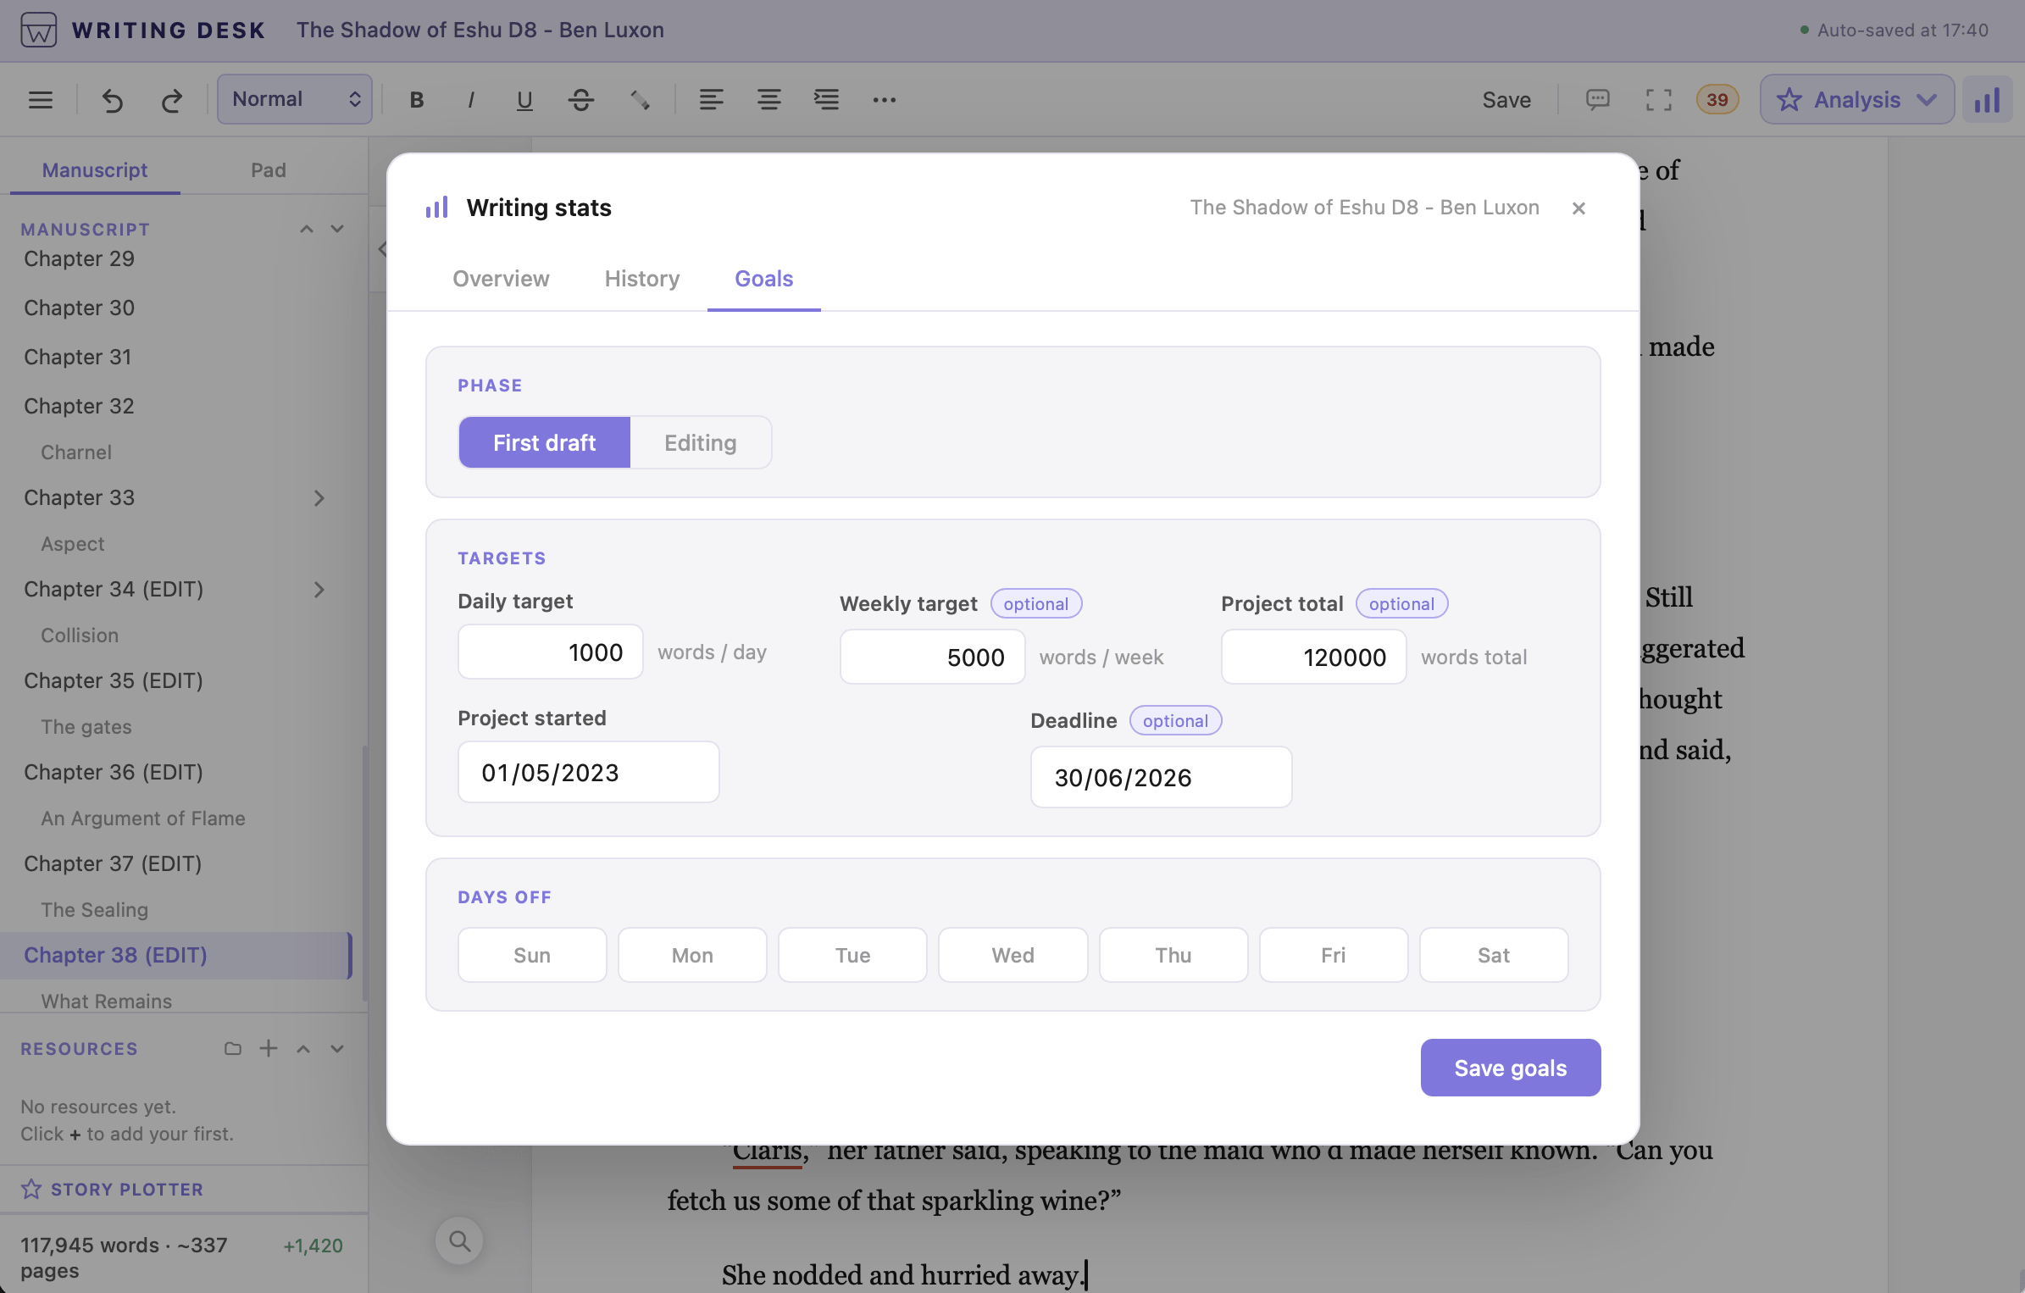Switch to the History tab
This screenshot has height=1293, width=2025.
coord(641,279)
